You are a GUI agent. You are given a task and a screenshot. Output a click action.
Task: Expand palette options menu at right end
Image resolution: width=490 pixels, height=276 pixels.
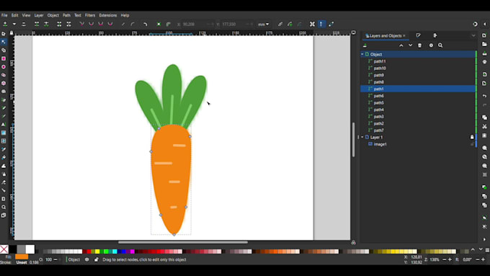pyautogui.click(x=487, y=250)
